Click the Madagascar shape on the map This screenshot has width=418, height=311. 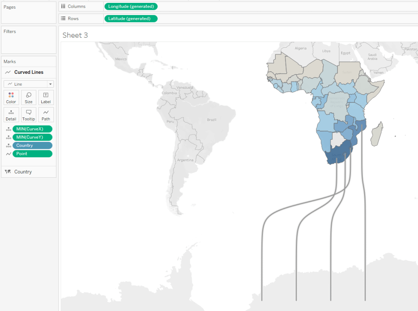tap(377, 135)
